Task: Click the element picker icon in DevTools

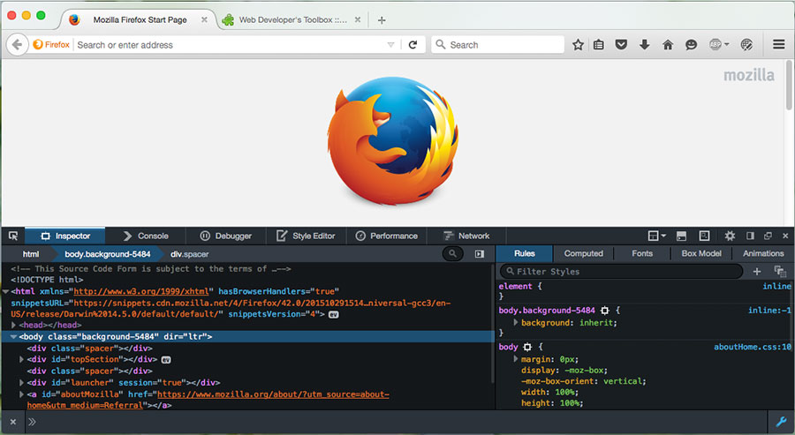Action: 13,236
